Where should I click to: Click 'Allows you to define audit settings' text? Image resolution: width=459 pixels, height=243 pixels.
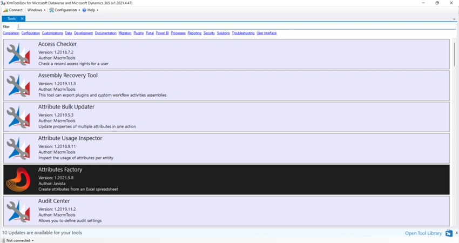[70, 220]
